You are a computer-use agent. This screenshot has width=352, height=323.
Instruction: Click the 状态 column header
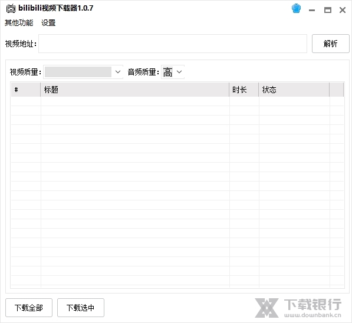click(294, 90)
